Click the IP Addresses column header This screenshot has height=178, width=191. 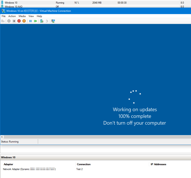pos(158,164)
